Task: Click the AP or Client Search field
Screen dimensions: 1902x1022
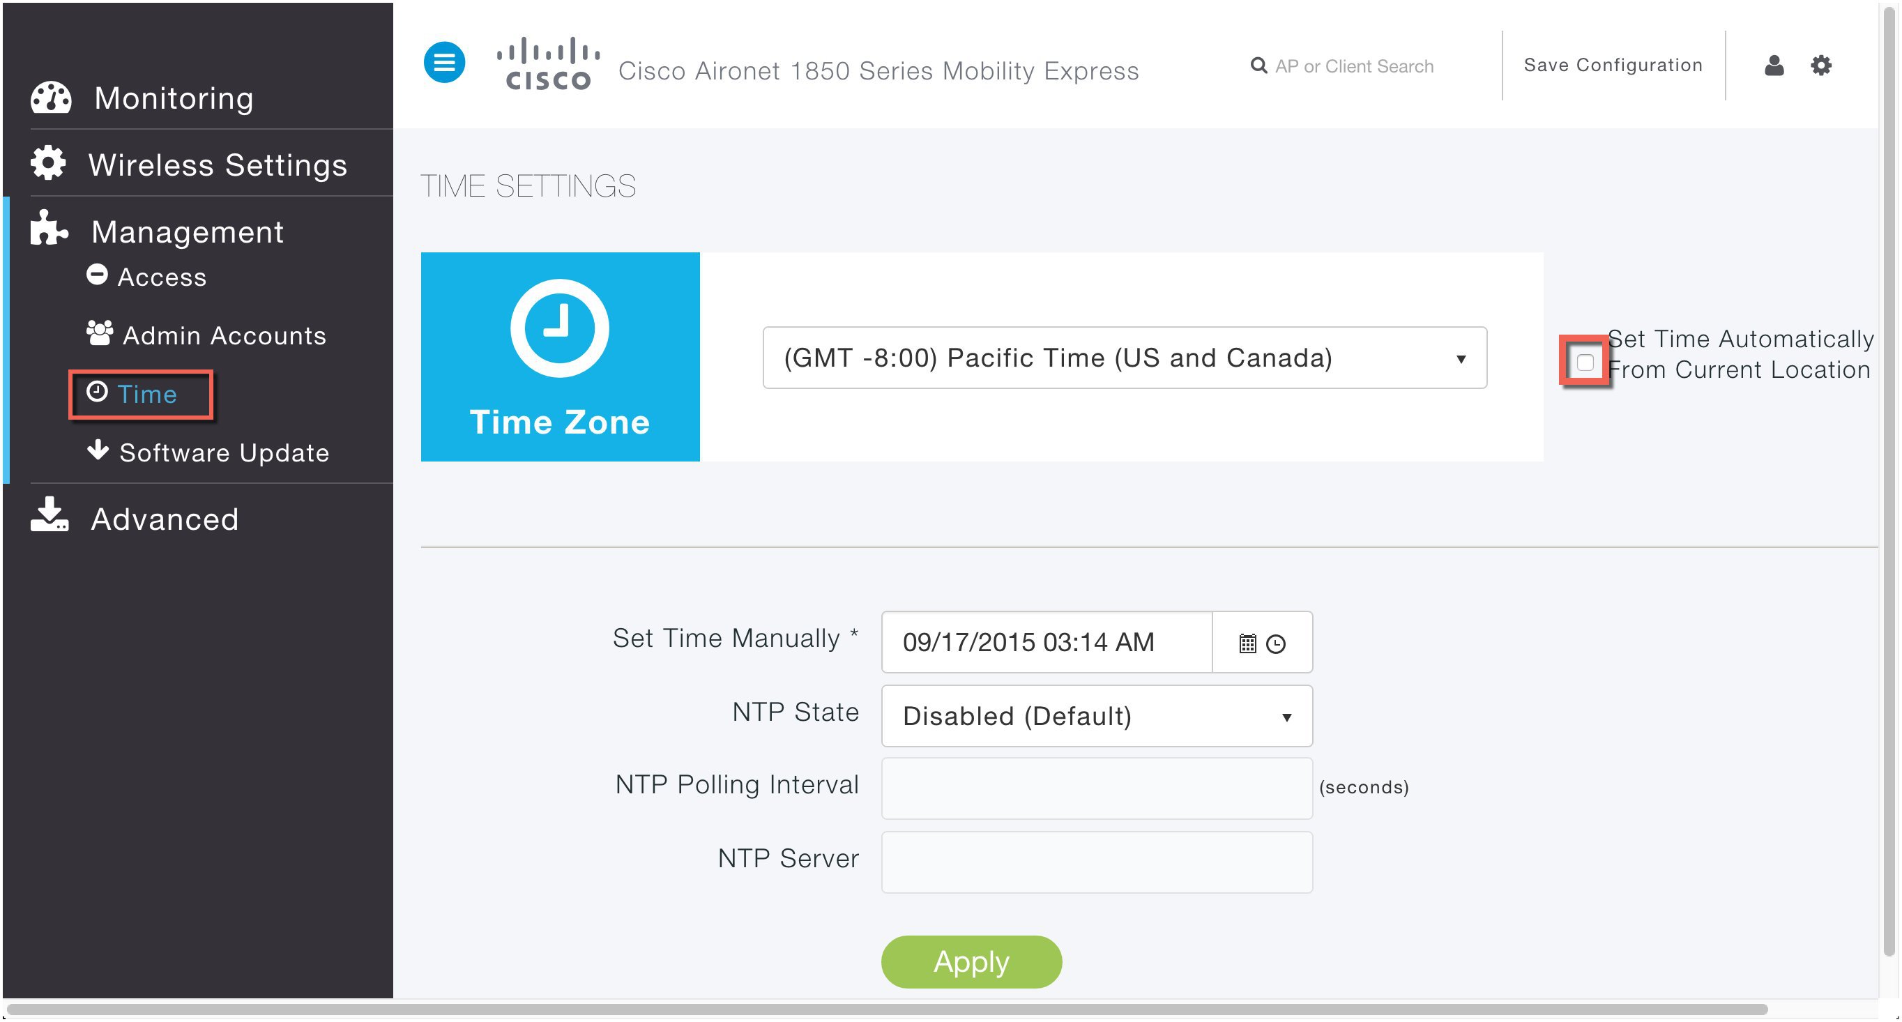Action: pos(1353,66)
